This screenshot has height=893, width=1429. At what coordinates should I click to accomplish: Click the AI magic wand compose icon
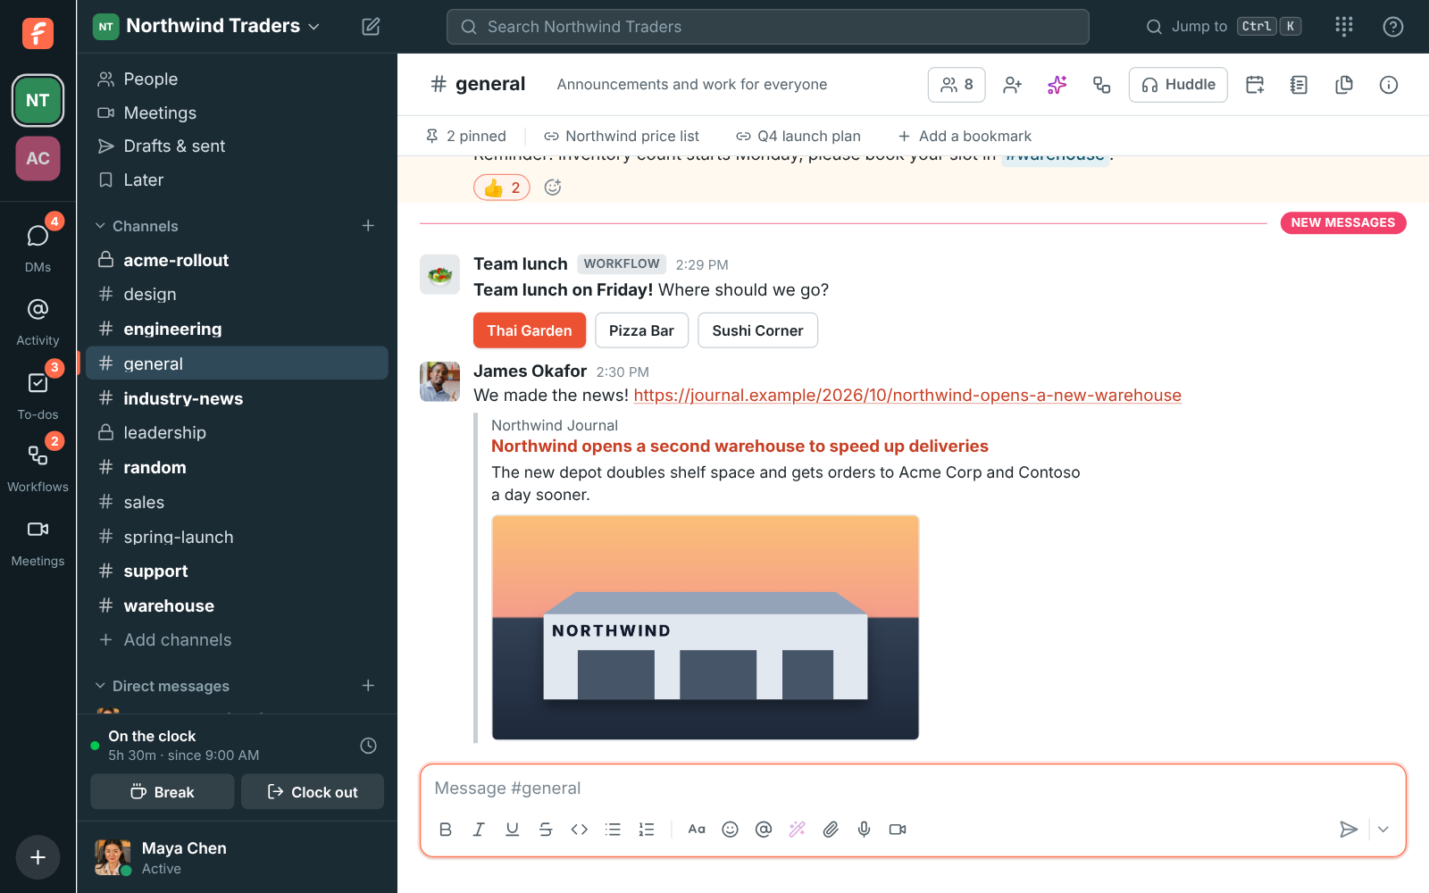[x=798, y=830]
